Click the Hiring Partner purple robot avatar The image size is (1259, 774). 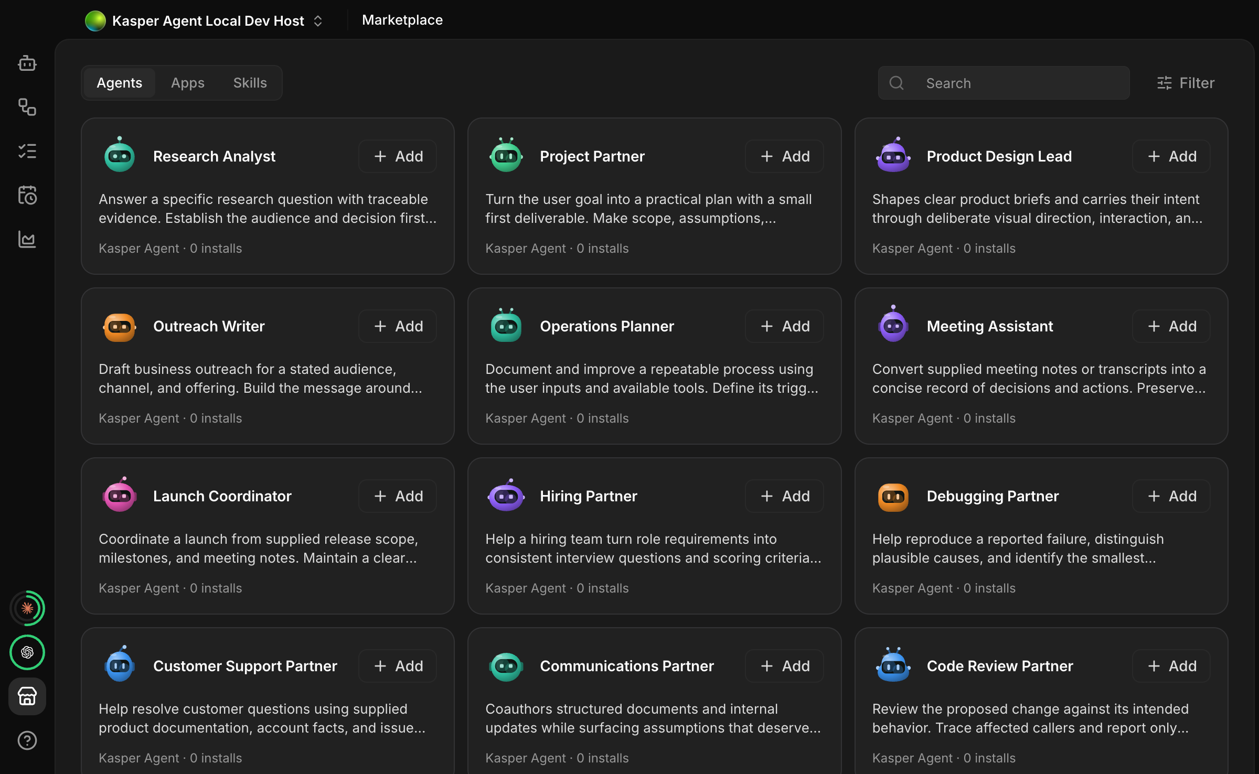(x=506, y=496)
